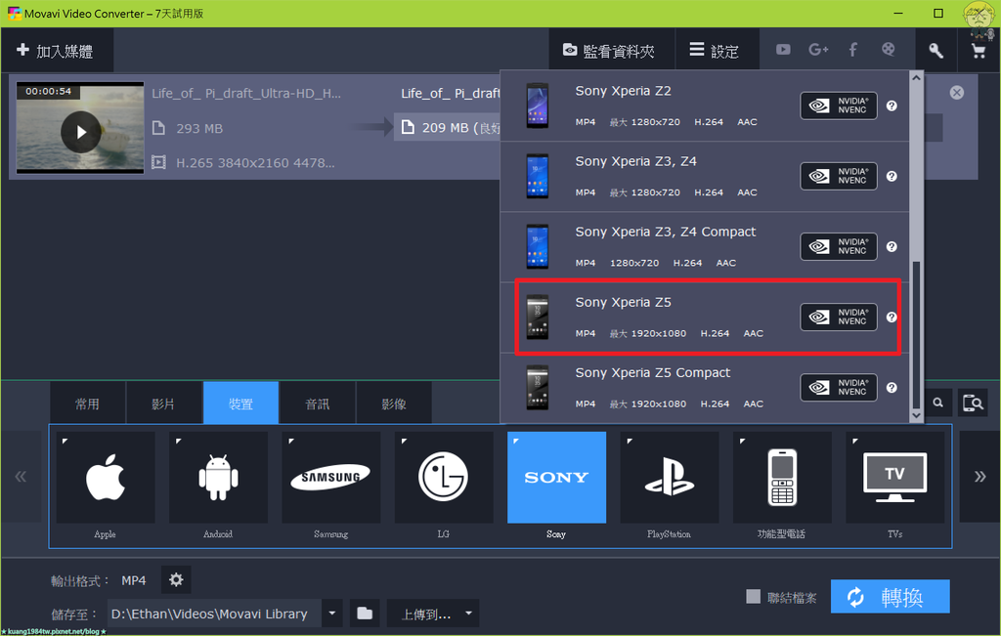Toggle NVIDIA NVENC for Xperia Z5 Compact
This screenshot has height=636, width=1001.
pyautogui.click(x=838, y=388)
